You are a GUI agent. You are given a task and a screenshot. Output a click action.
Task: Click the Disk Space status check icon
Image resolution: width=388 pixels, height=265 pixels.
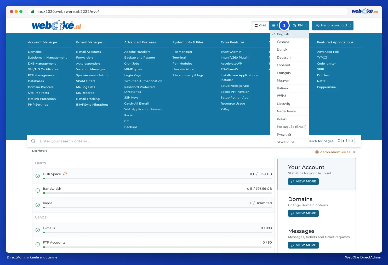(x=38, y=176)
